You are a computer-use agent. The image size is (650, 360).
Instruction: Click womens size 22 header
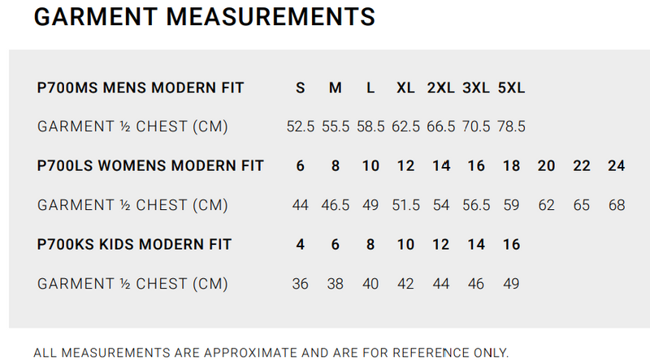(582, 166)
